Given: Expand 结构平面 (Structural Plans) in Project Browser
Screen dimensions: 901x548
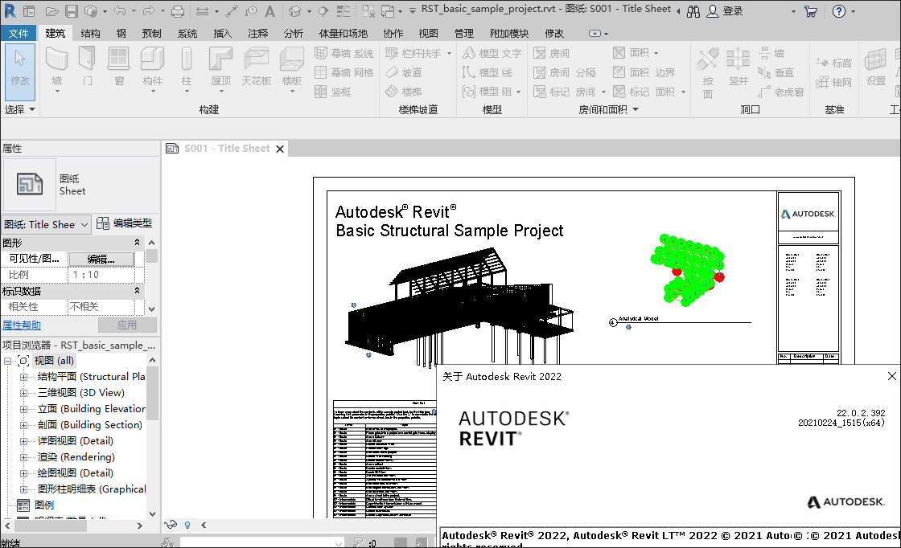Looking at the screenshot, I should 24,376.
